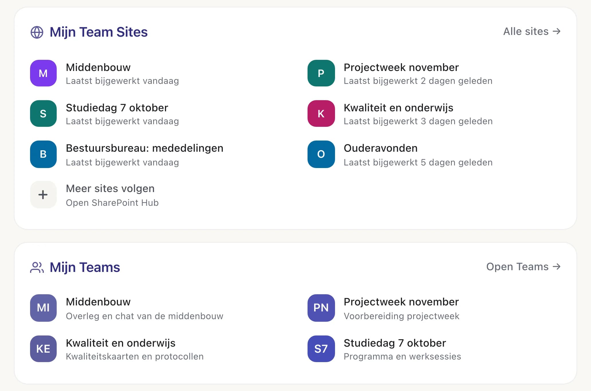
Task: Open Meer sites volgen link
Action: [x=110, y=189]
